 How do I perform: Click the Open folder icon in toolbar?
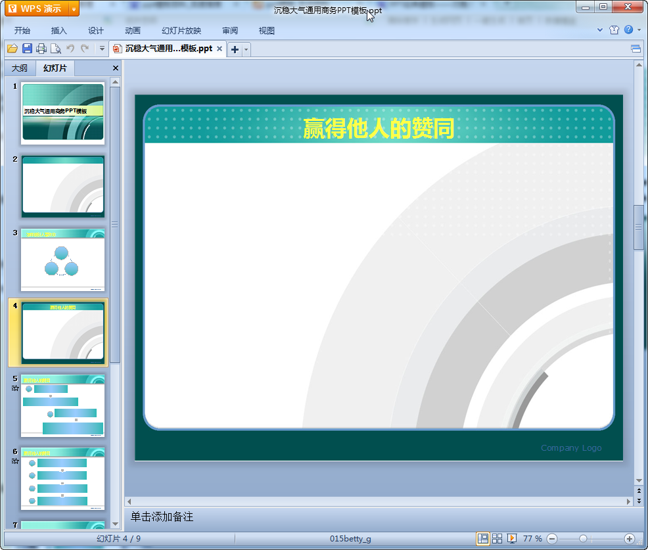(12, 49)
